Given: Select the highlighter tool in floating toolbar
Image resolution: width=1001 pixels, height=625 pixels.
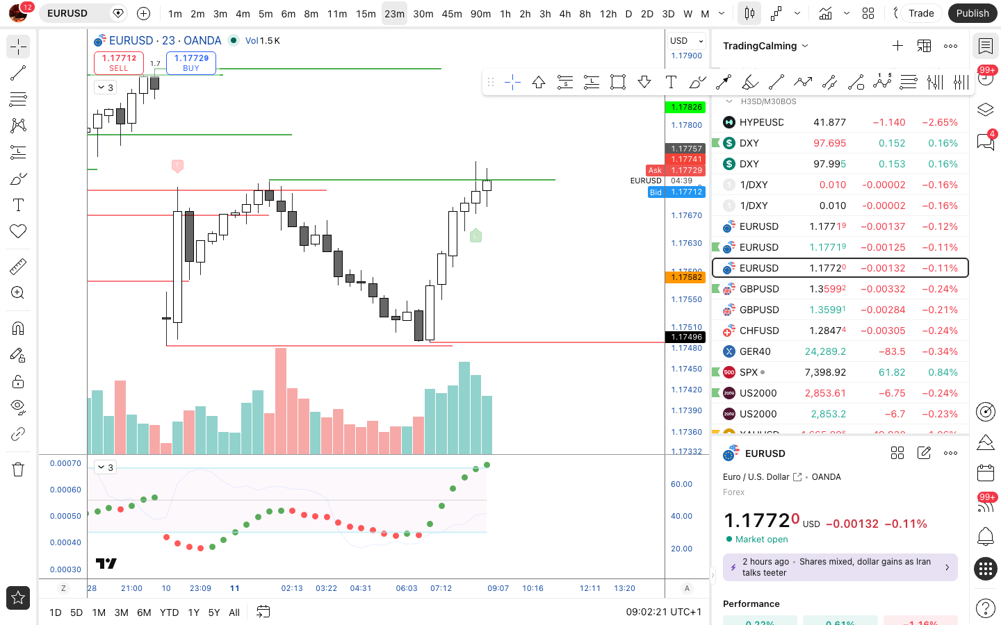Looking at the screenshot, I should pyautogui.click(x=750, y=82).
